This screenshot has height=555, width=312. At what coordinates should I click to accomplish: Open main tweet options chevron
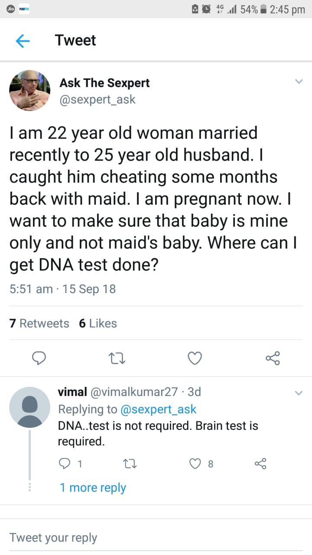click(x=299, y=82)
